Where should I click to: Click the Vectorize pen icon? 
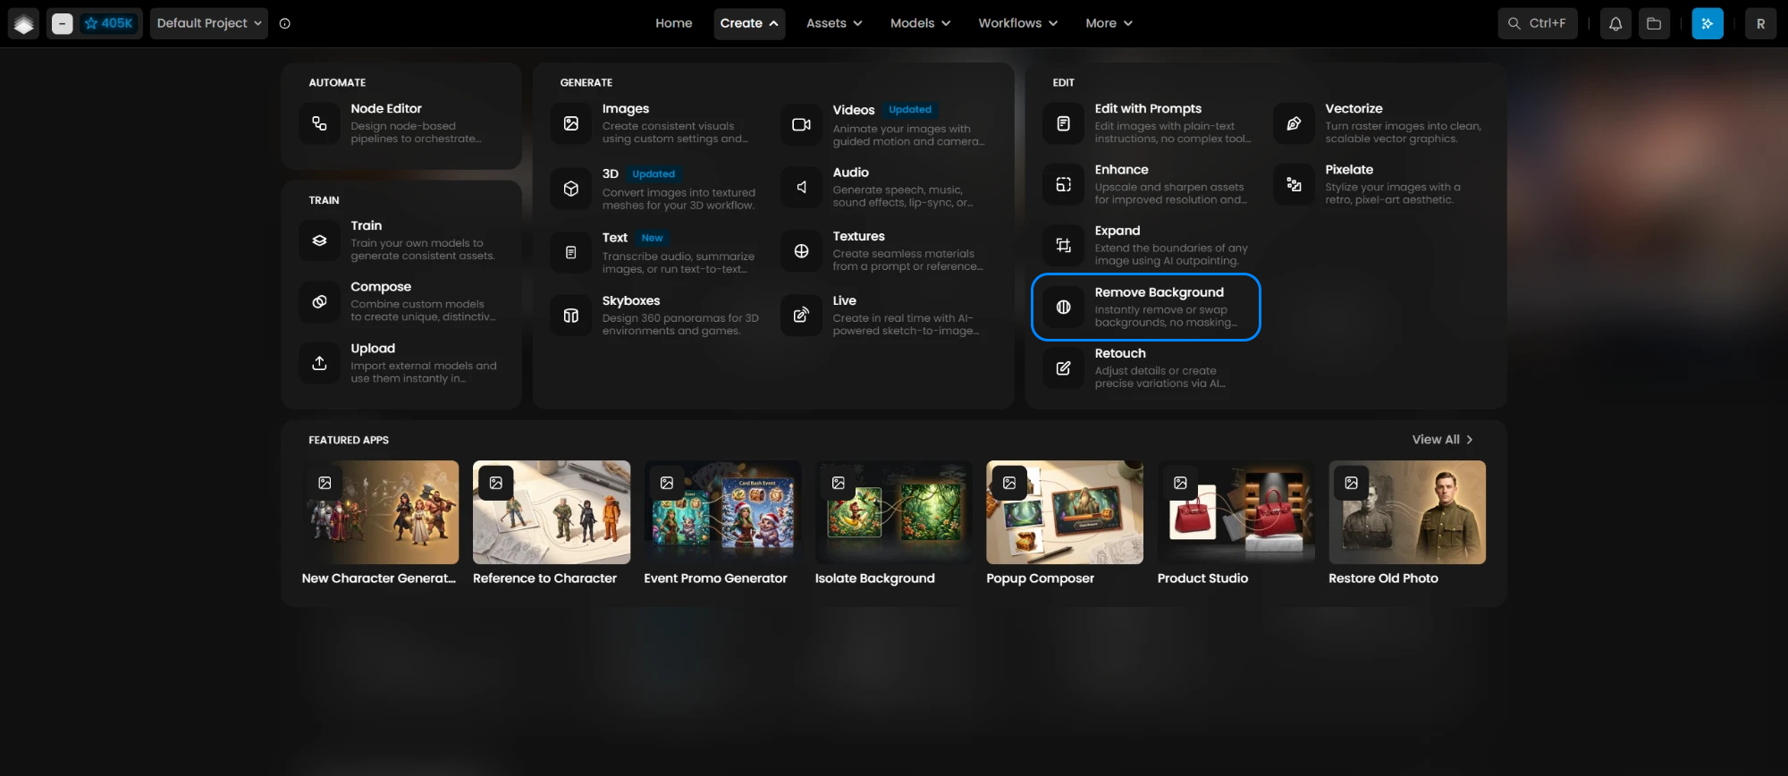pos(1294,123)
